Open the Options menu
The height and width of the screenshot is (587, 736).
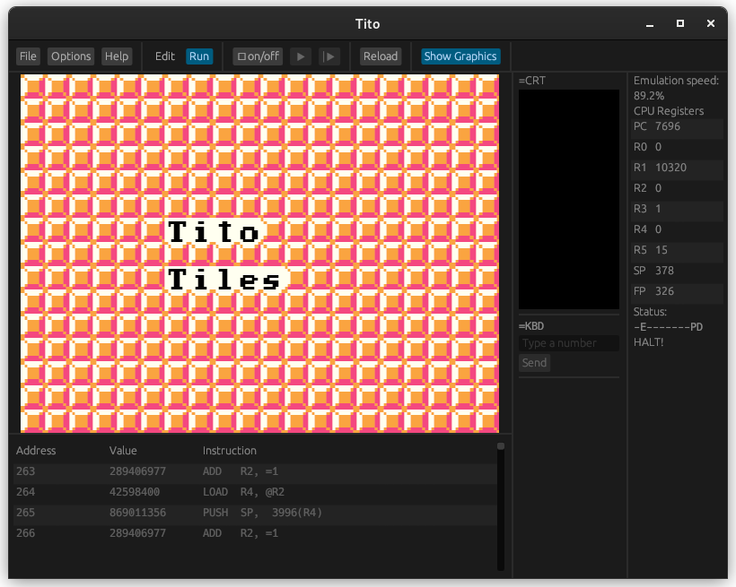71,56
